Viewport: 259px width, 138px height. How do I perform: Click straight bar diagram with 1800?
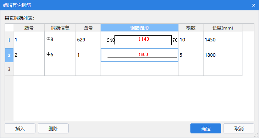pyautogui.click(x=140, y=55)
